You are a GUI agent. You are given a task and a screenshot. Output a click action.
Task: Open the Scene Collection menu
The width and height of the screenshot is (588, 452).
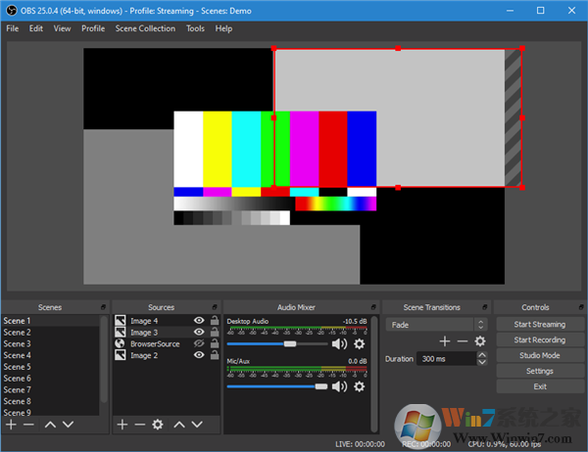click(145, 28)
